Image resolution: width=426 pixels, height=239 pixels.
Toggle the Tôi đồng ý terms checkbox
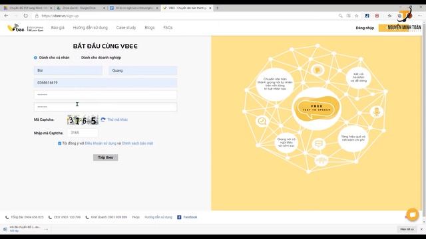[x=59, y=143]
